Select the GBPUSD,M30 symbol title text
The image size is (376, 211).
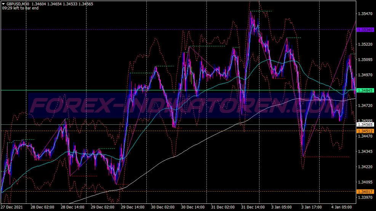coord(18,4)
